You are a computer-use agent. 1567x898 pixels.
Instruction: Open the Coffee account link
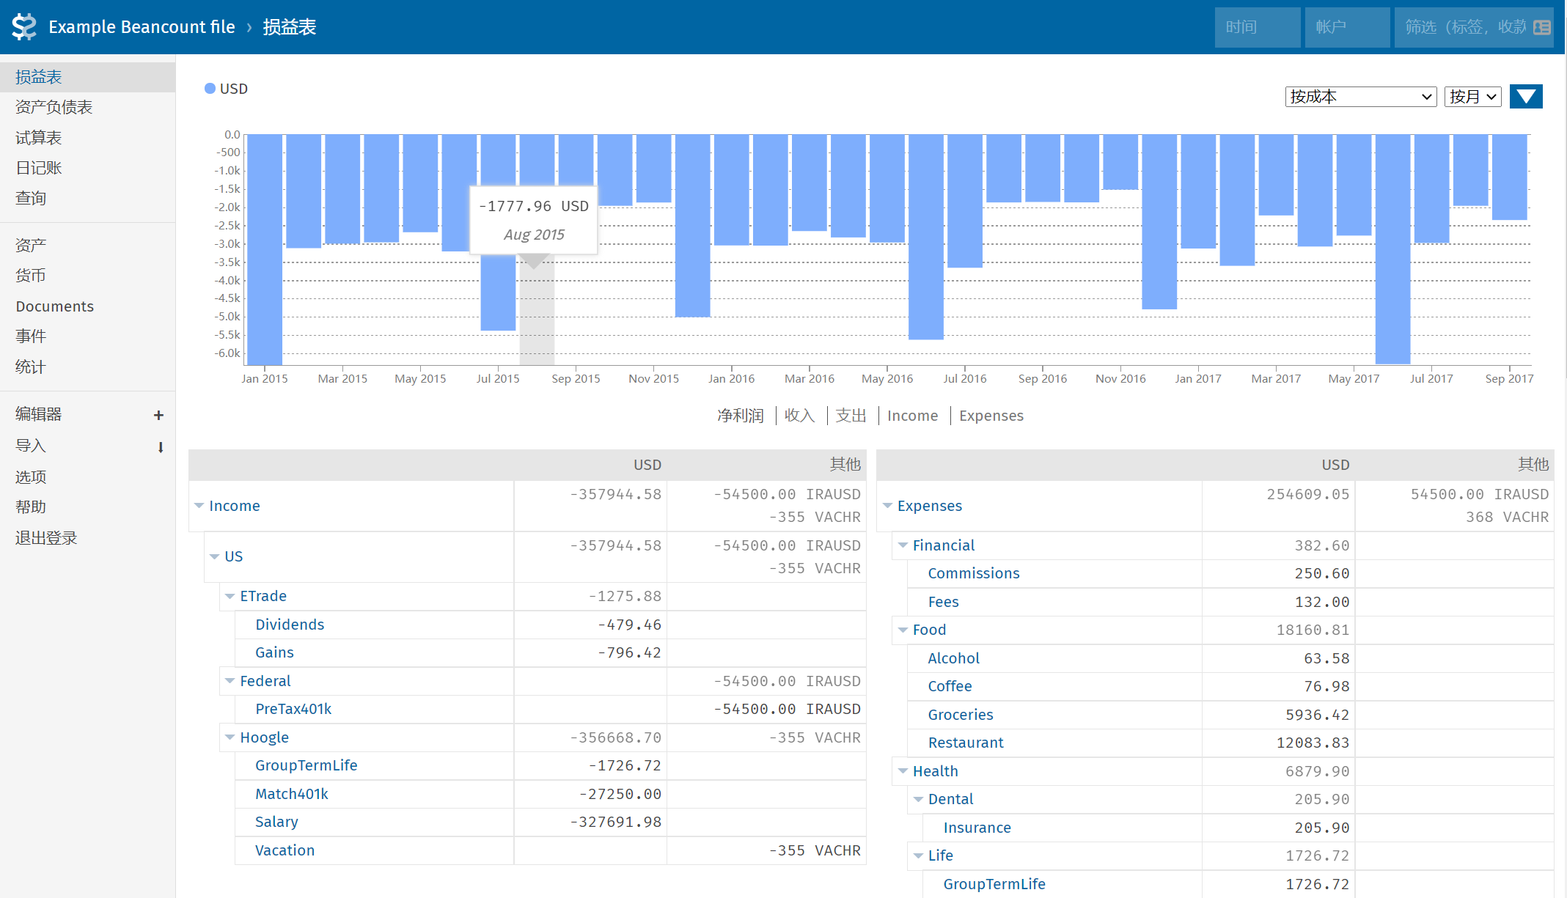pos(950,686)
